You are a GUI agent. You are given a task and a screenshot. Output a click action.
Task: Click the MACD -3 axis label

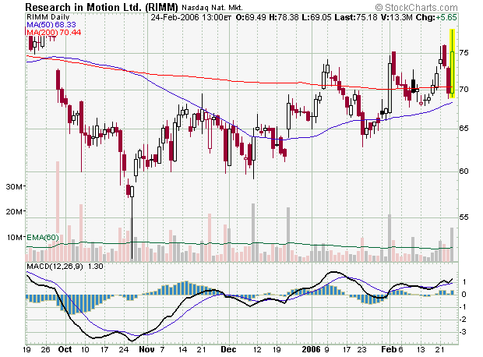pyautogui.click(x=463, y=332)
